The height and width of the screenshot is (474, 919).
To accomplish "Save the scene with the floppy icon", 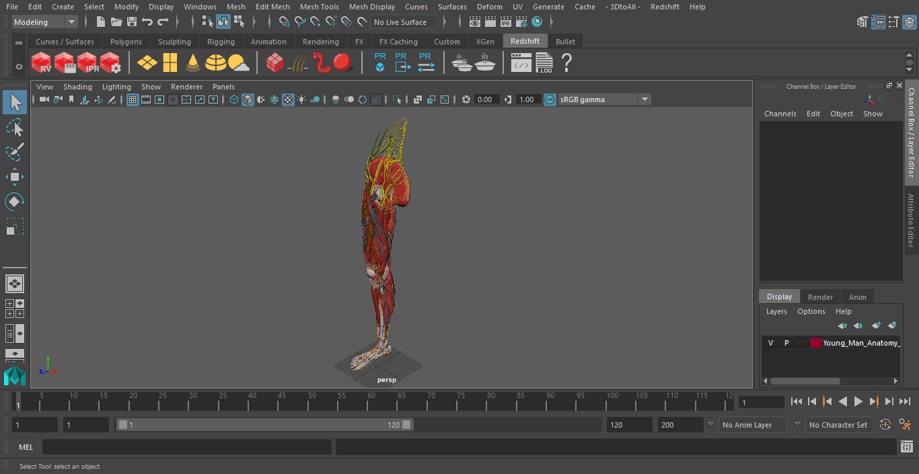I will click(132, 22).
